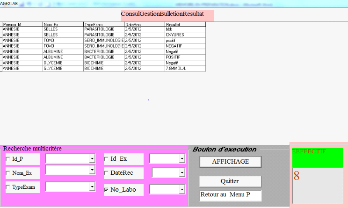Screen dimensions: 348x208
Task: Open the TypeExam dropdown arrow
Action: (92, 187)
